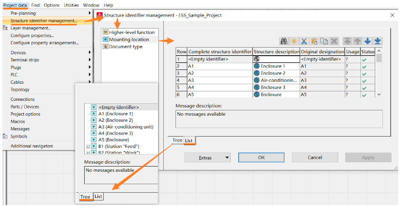Click the gray X Delete icon
The height and width of the screenshot is (207, 400).
click(334, 41)
